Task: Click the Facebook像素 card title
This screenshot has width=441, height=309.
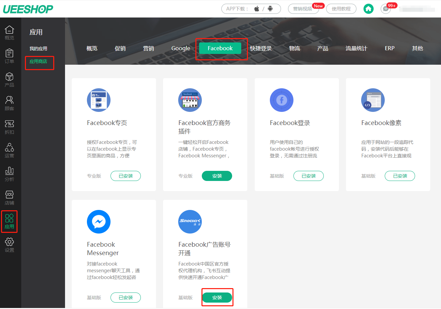Action: click(381, 123)
